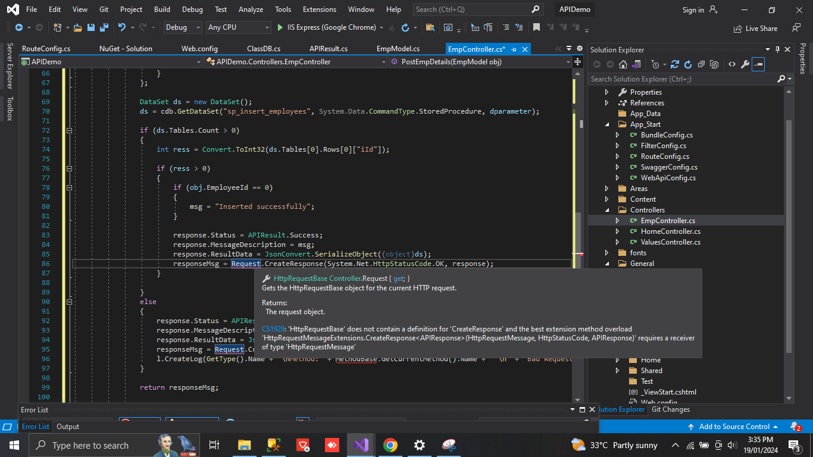
Task: Click Collapse All in Solution Explorer toolbar
Action: coord(701,64)
